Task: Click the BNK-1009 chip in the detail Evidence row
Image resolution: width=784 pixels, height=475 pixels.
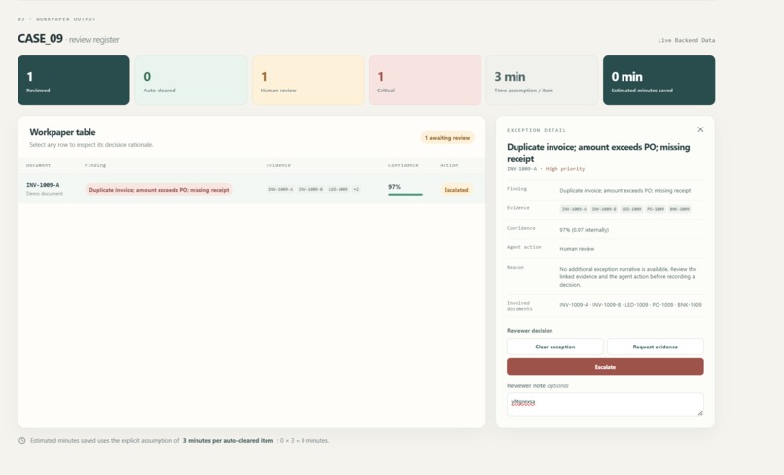Action: tap(680, 209)
